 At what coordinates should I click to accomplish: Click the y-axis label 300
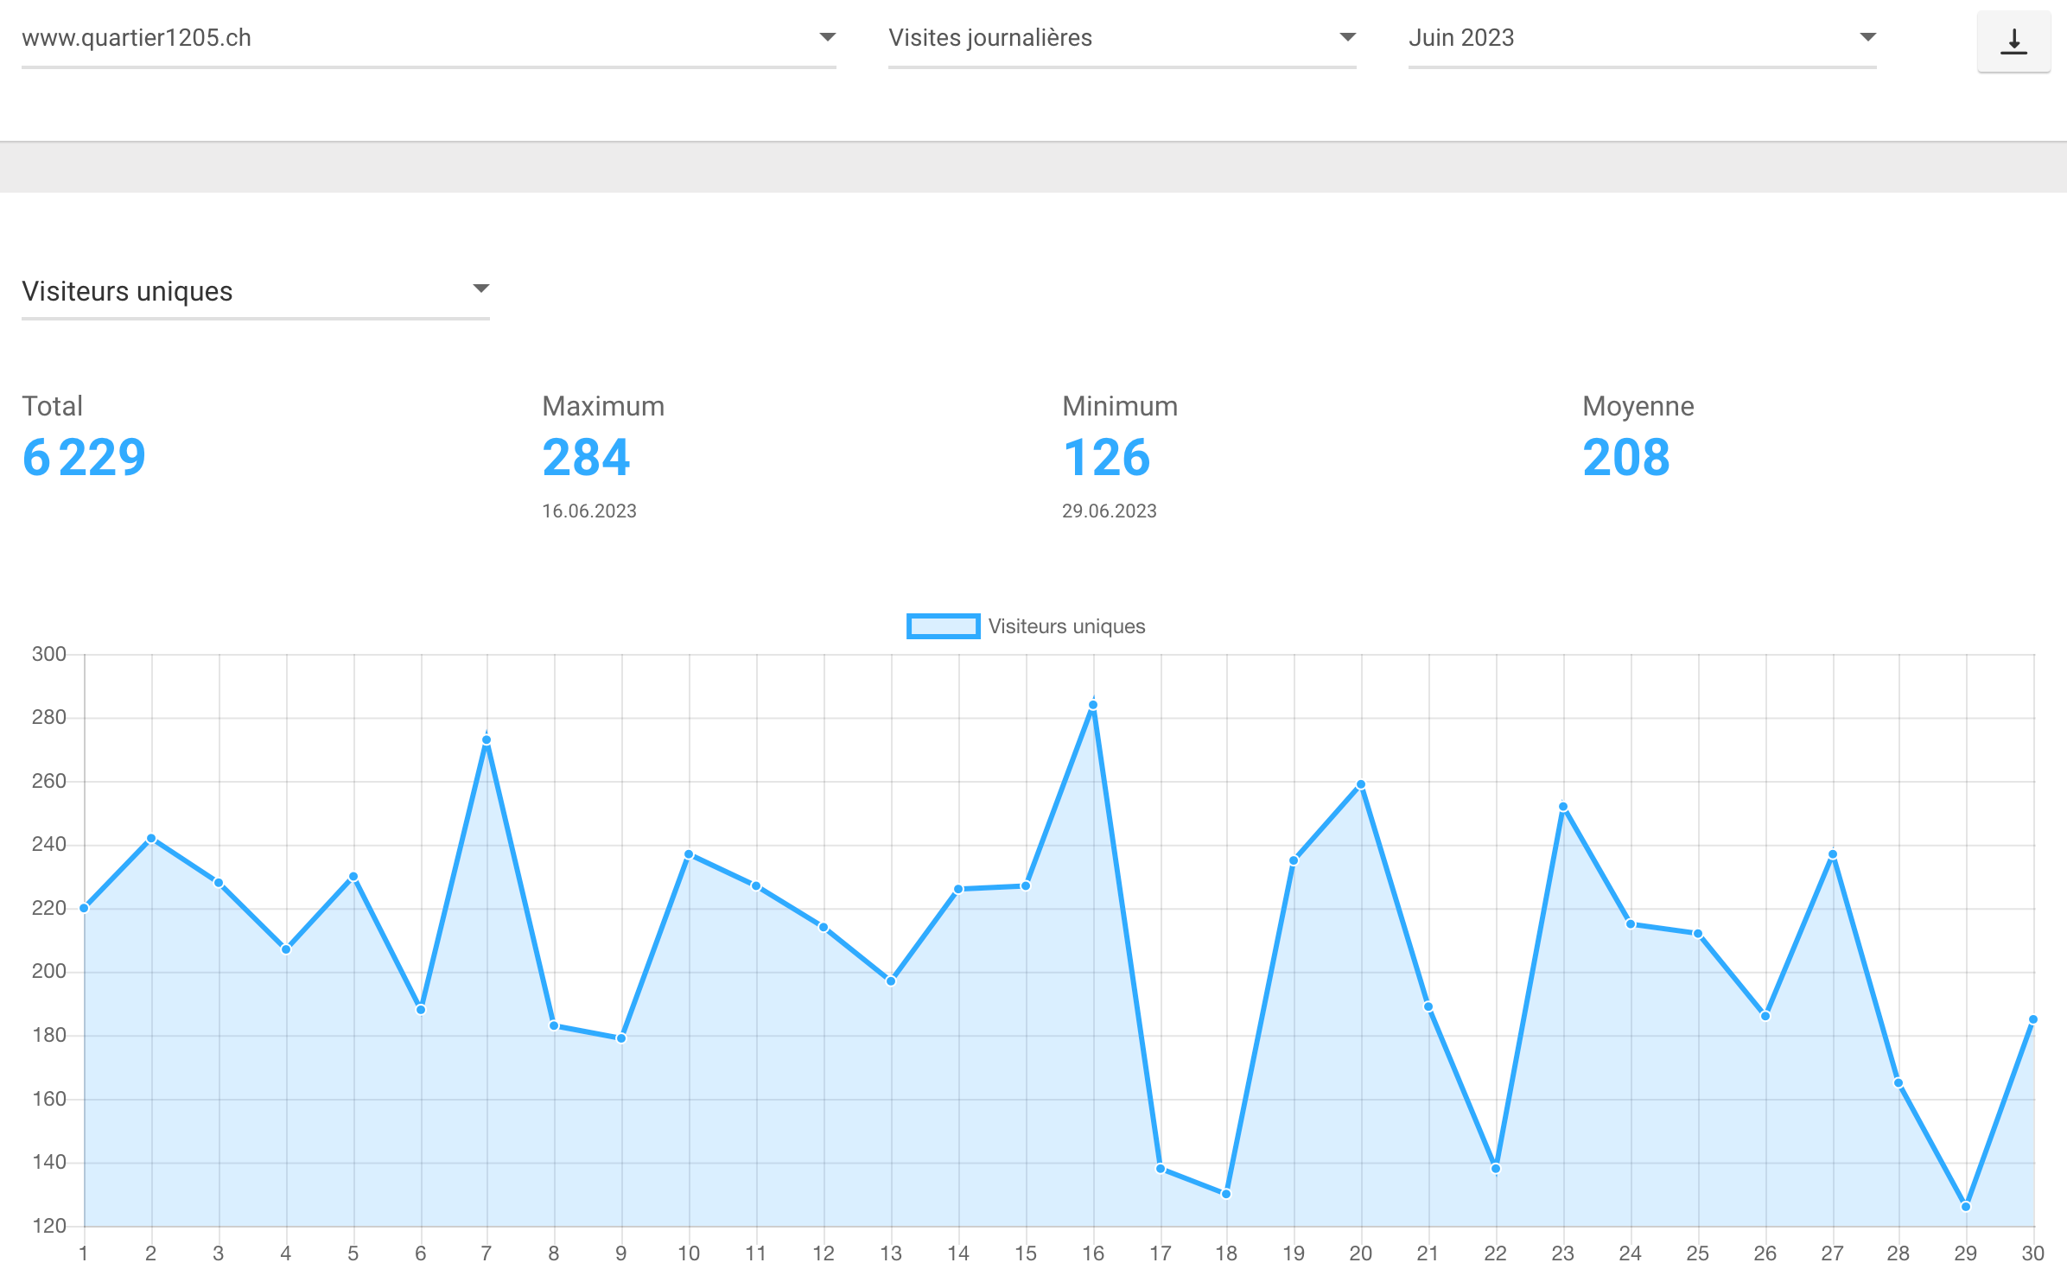pos(49,654)
